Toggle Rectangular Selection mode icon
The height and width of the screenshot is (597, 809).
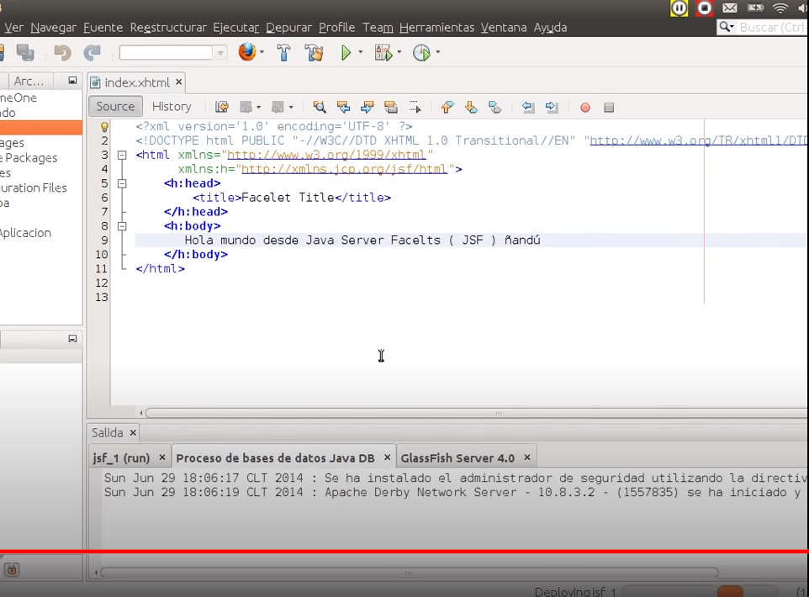coord(415,107)
